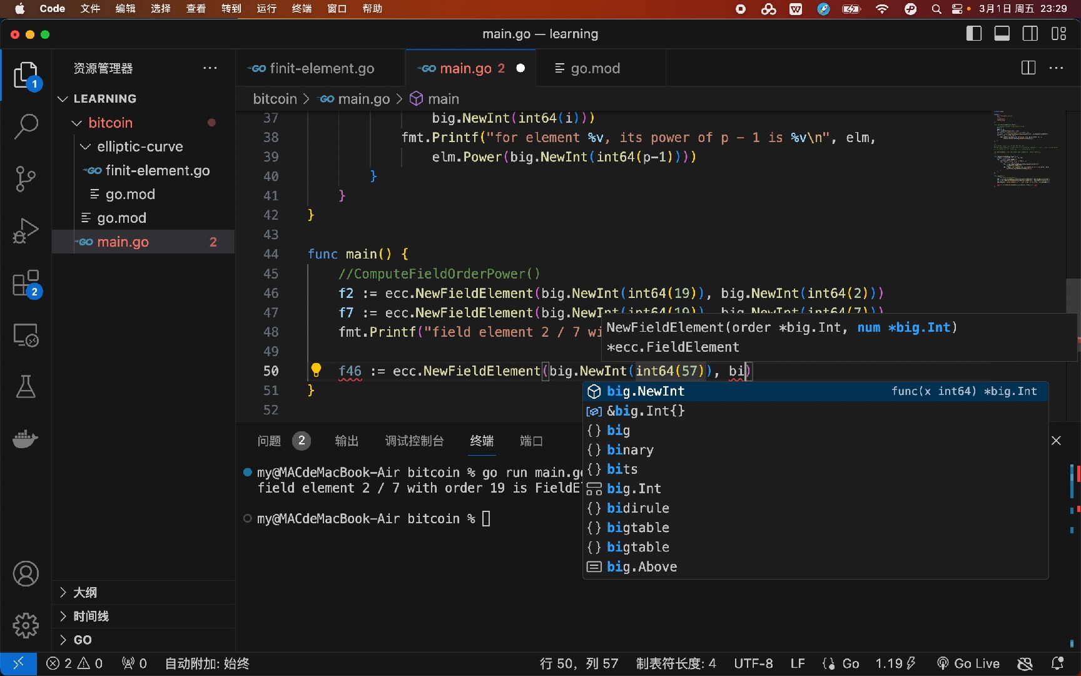Open the Docker view
Image resolution: width=1081 pixels, height=676 pixels.
click(x=26, y=439)
